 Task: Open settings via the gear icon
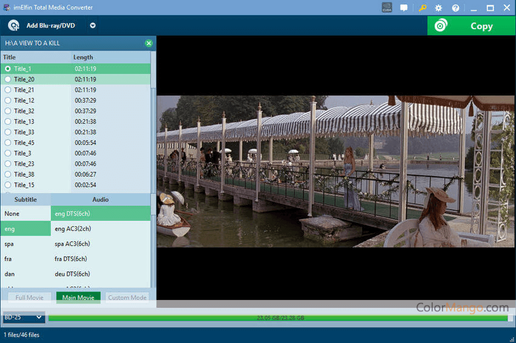pyautogui.click(x=439, y=8)
